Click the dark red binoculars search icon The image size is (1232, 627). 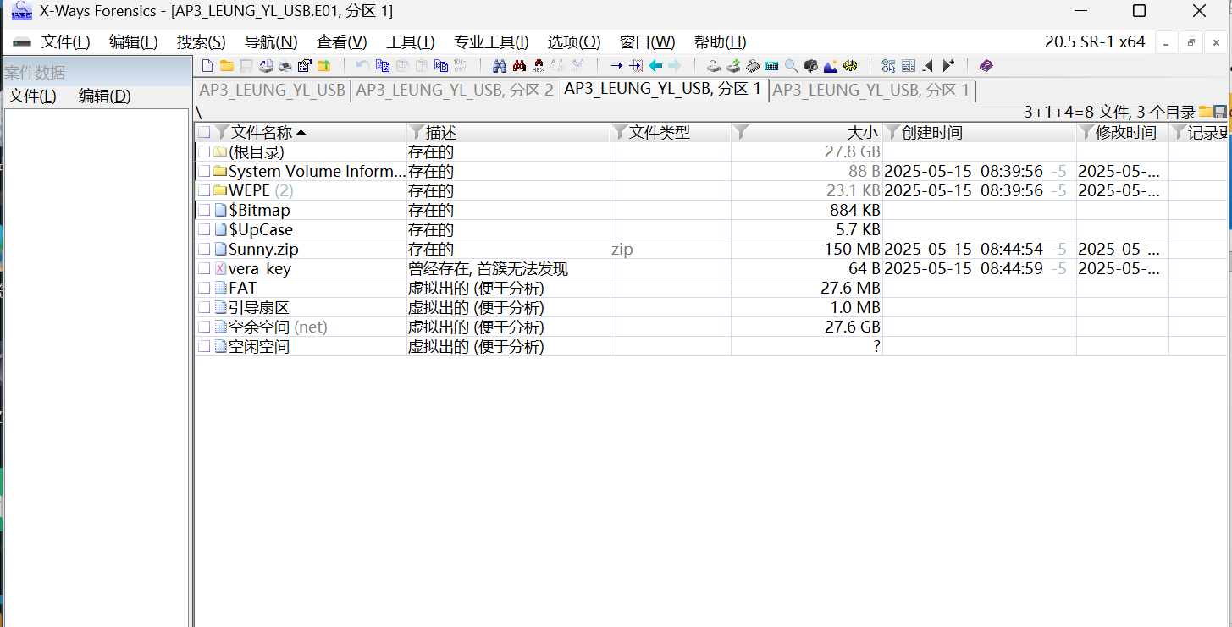(x=519, y=66)
